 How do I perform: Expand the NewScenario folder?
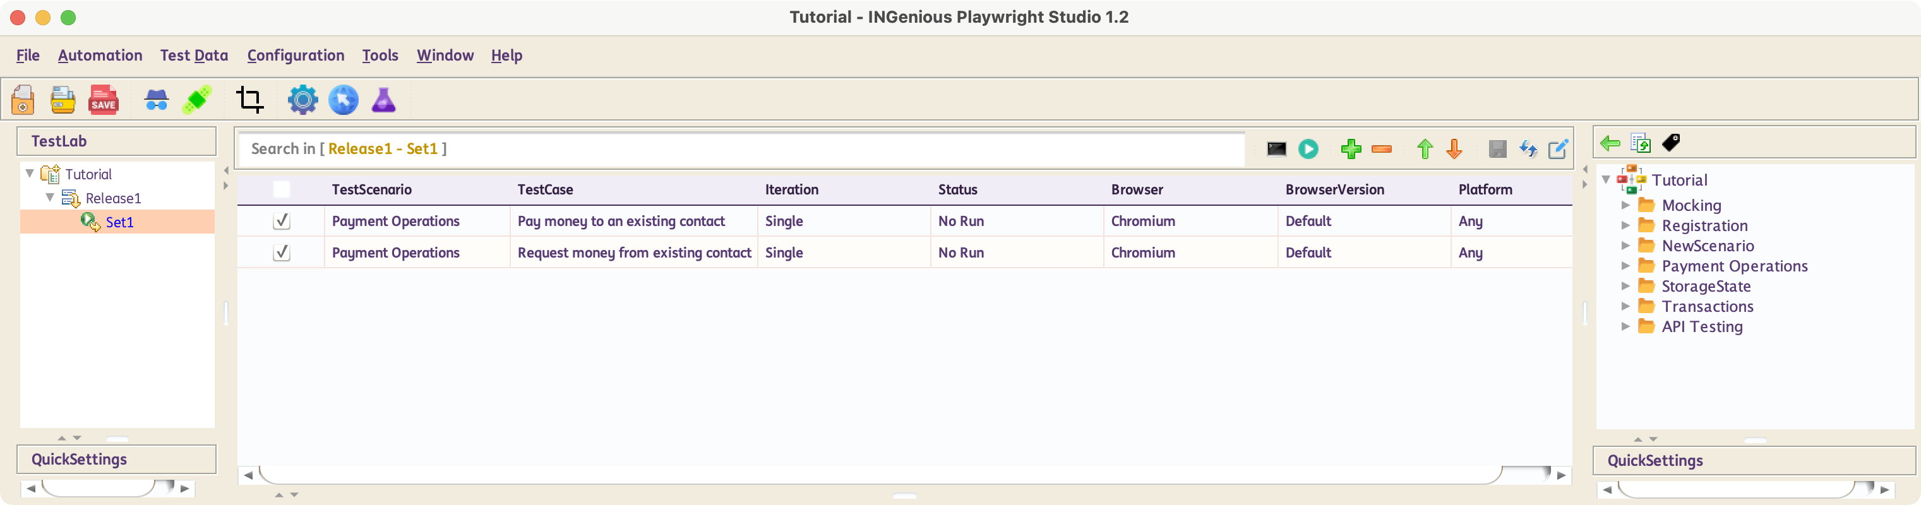click(x=1625, y=246)
